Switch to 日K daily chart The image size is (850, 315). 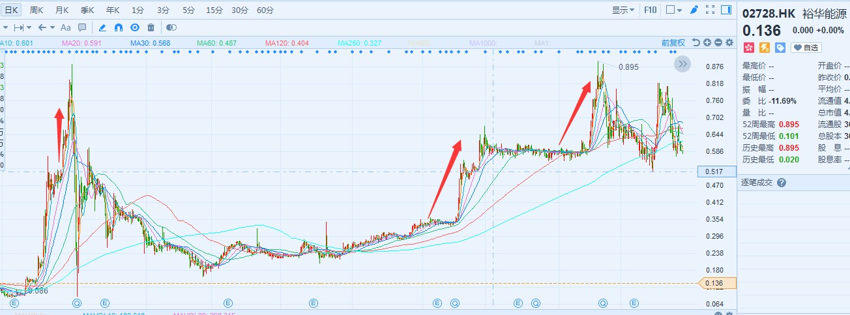coord(12,10)
